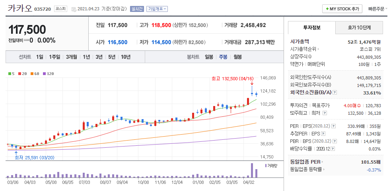389x191 pixels.
Task: Select the 일봉 daily candle chart
Action: coord(209,57)
